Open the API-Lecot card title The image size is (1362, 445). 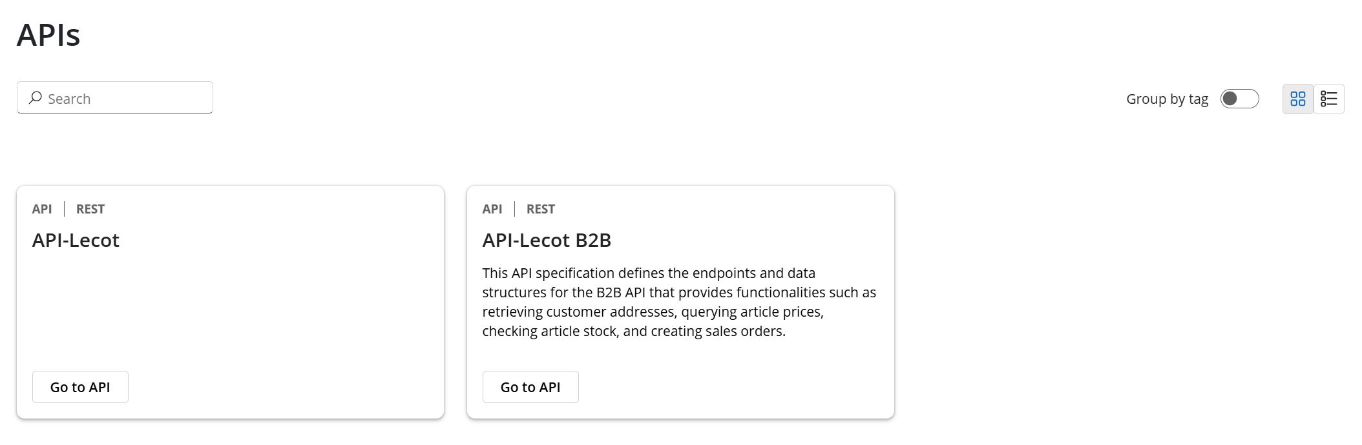click(x=76, y=241)
